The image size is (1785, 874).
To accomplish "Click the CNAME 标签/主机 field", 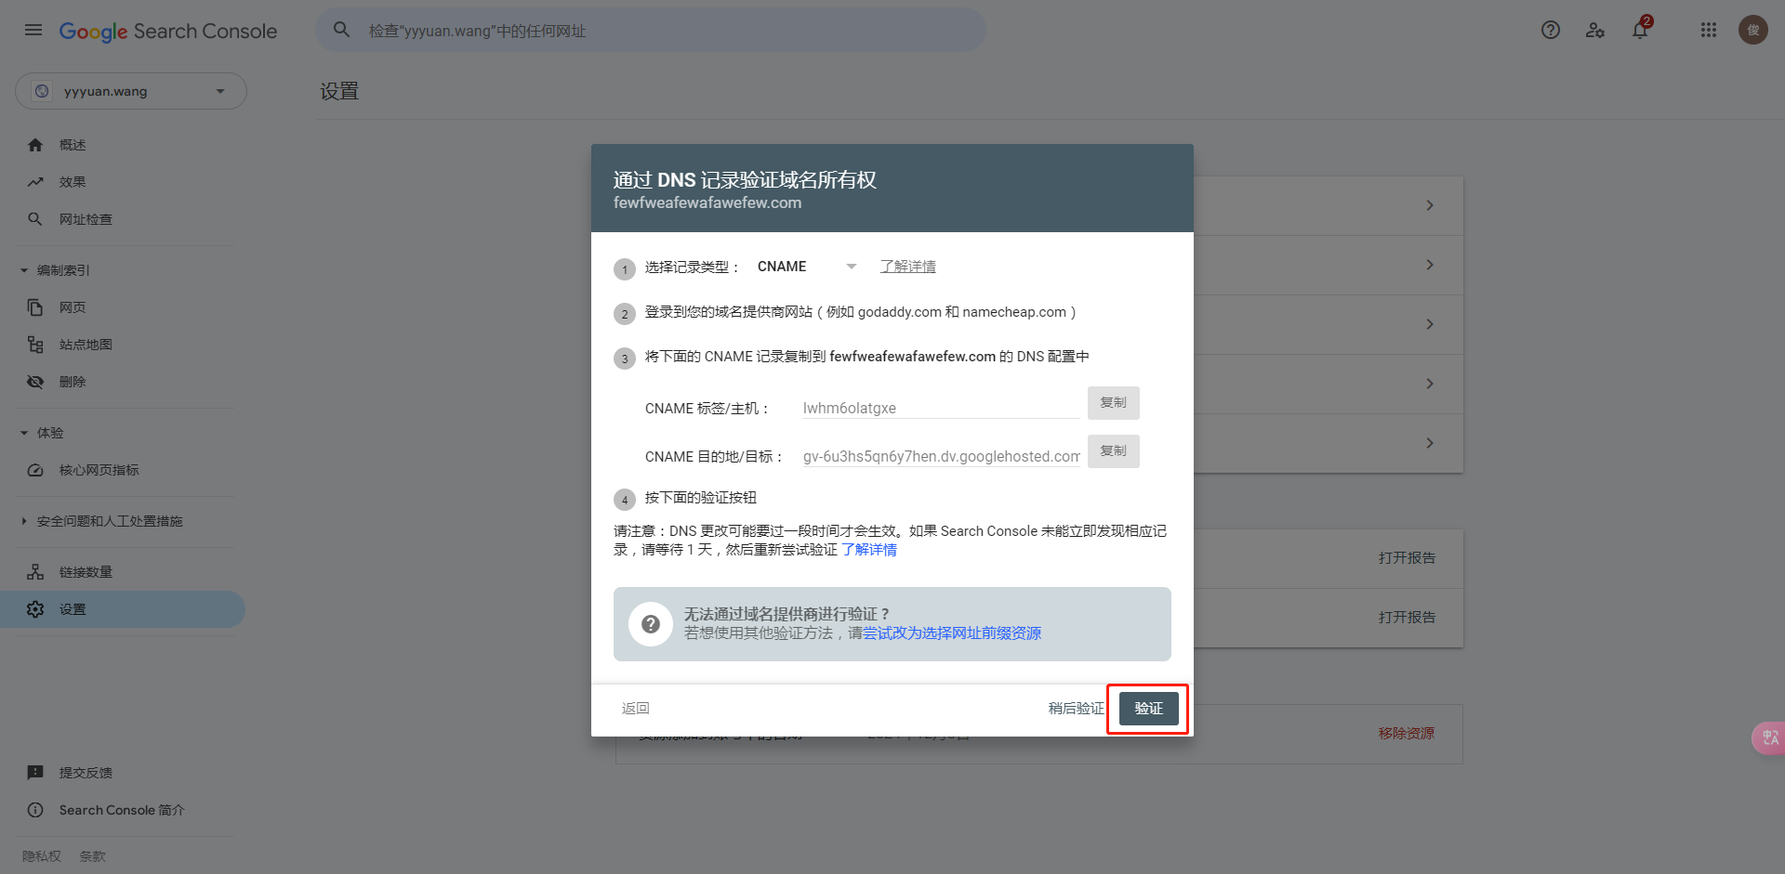I will (941, 408).
